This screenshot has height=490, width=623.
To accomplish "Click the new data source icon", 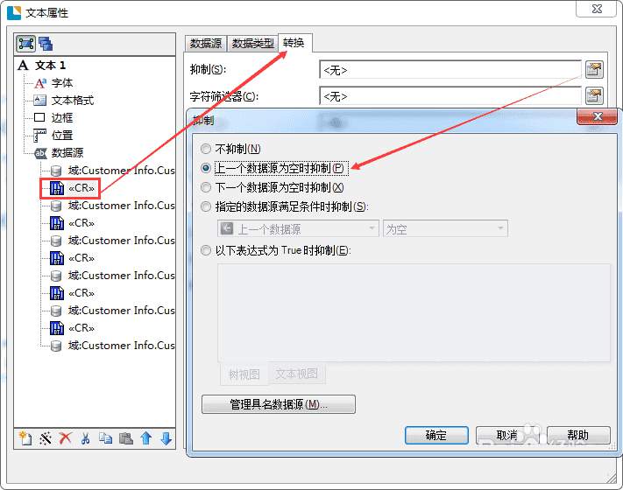I will point(25,438).
